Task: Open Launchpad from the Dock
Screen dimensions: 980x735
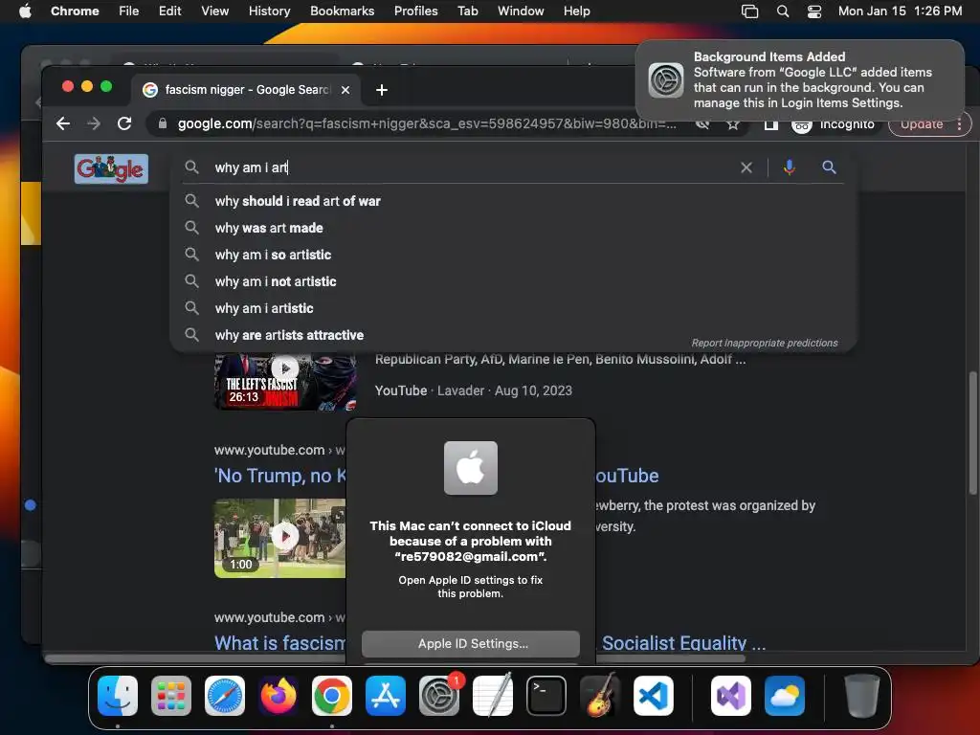Action: pos(171,696)
